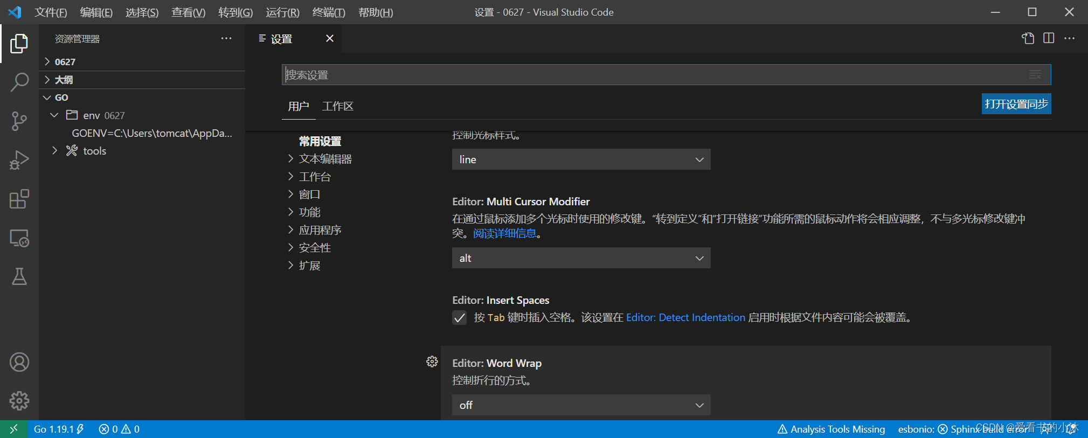The width and height of the screenshot is (1088, 438).
Task: Open the 文件(F) menu
Action: pos(51,12)
